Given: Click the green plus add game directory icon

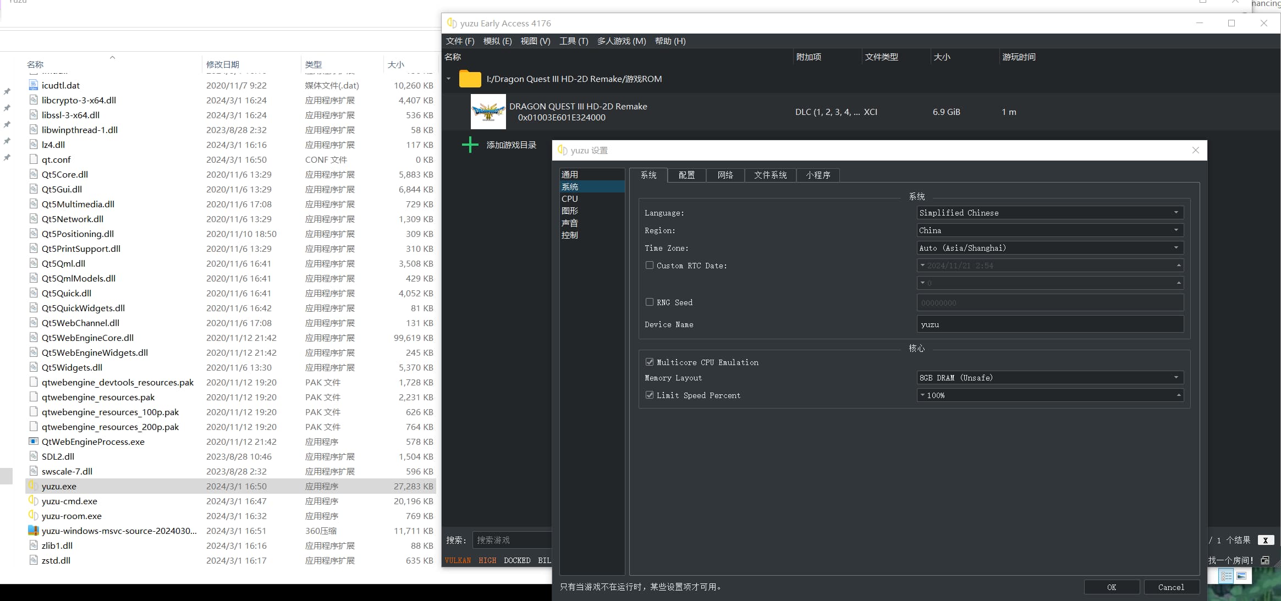Looking at the screenshot, I should point(470,145).
